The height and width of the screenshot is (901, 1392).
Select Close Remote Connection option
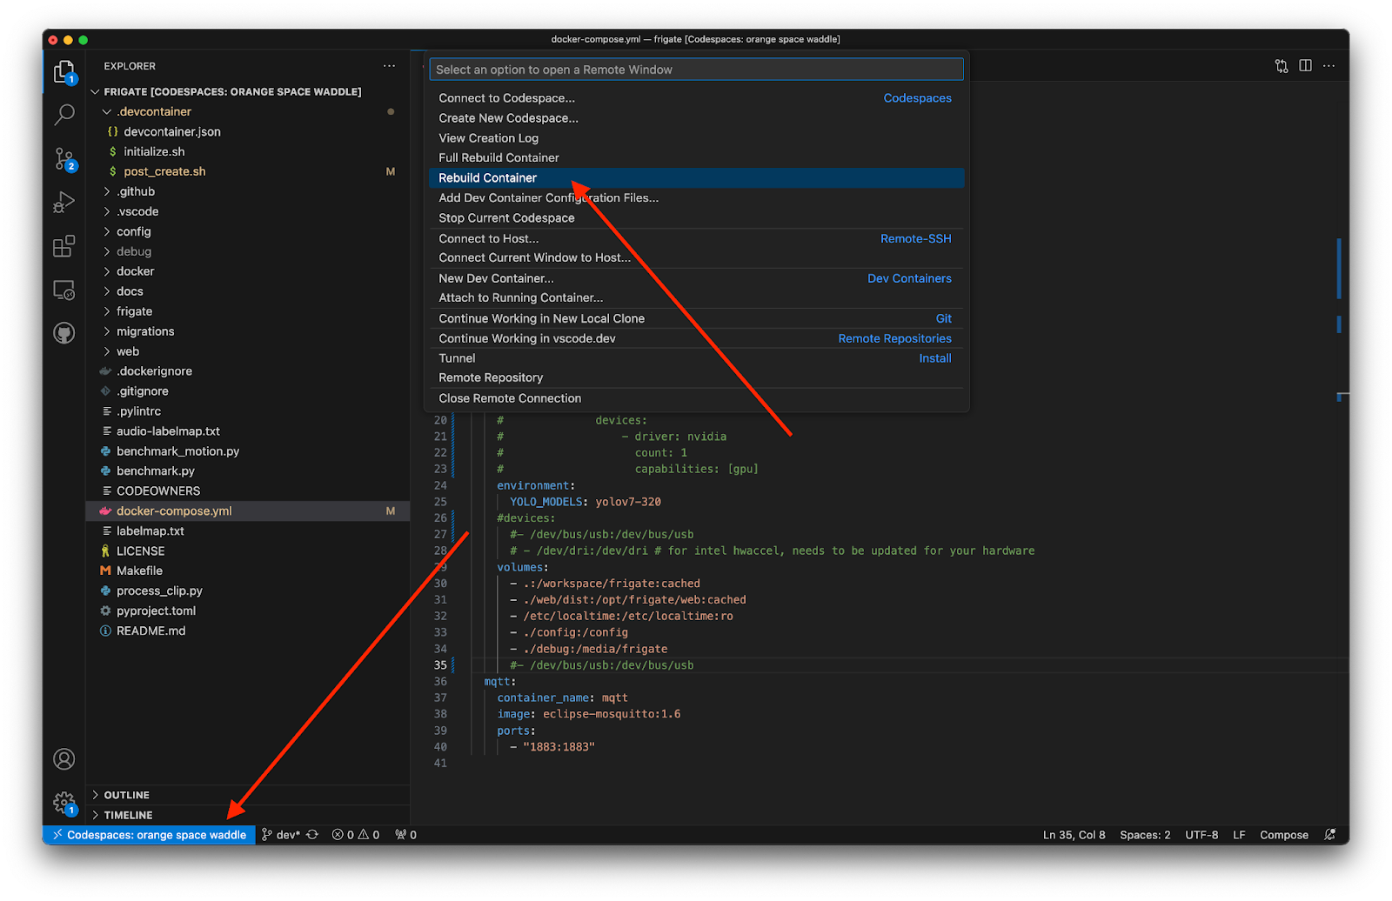(x=696, y=398)
